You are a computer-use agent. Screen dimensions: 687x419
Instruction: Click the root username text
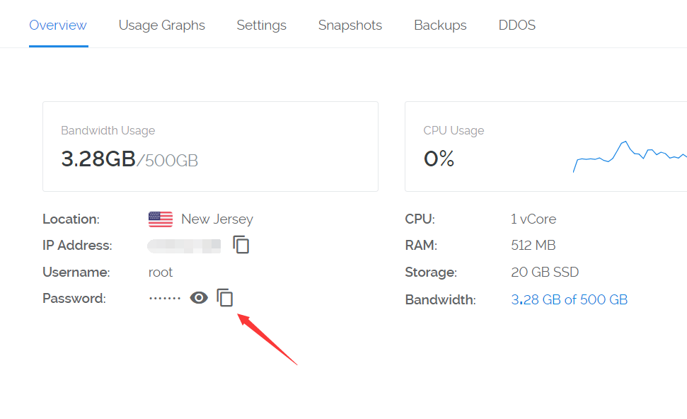(x=161, y=272)
